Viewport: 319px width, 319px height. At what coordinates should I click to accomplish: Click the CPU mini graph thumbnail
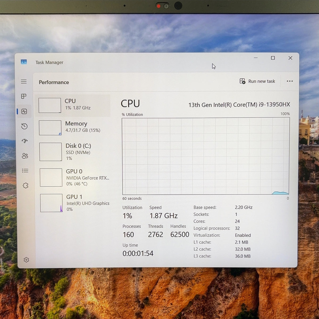point(50,106)
